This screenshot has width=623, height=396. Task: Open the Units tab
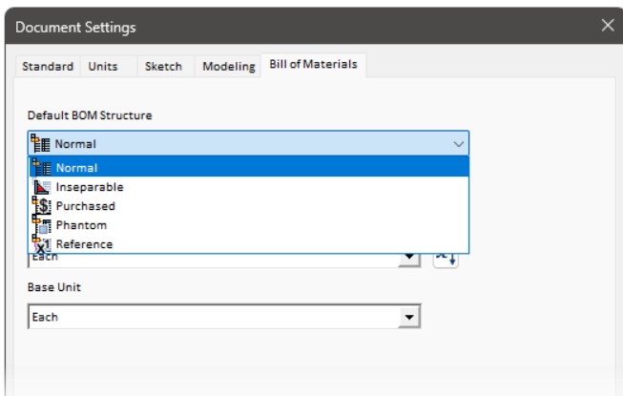(104, 67)
